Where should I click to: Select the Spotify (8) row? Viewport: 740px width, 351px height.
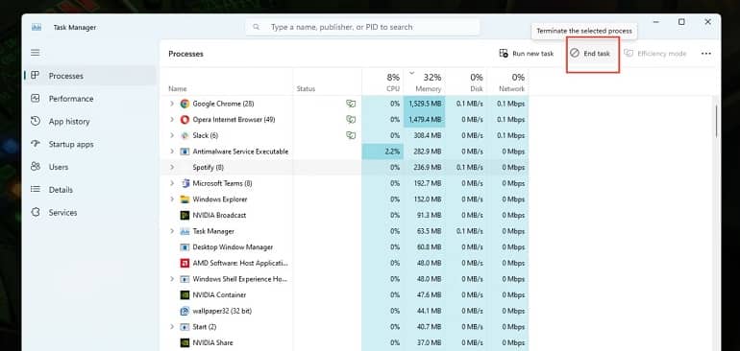click(344, 167)
